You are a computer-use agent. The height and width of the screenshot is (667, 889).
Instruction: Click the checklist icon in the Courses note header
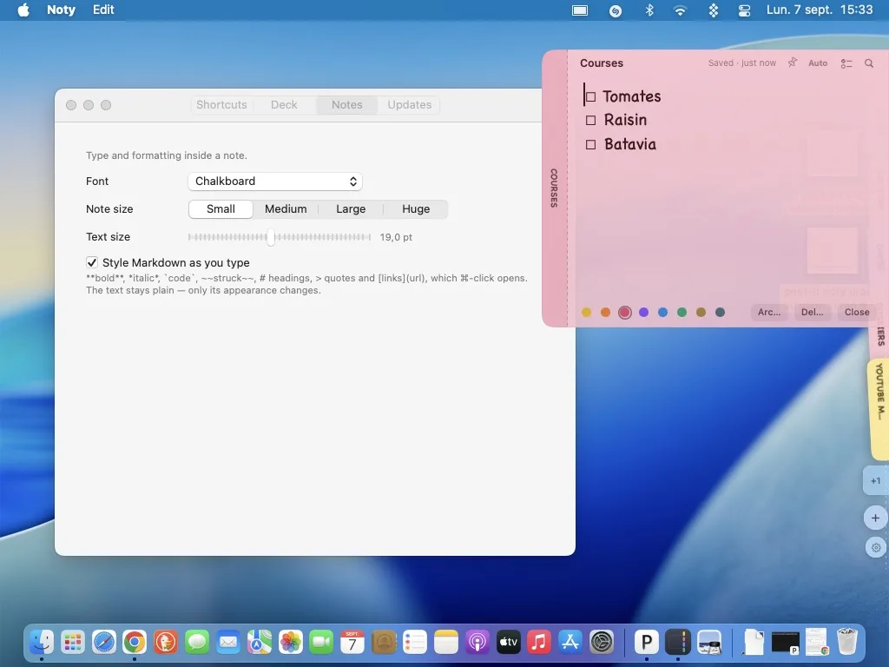(x=846, y=63)
